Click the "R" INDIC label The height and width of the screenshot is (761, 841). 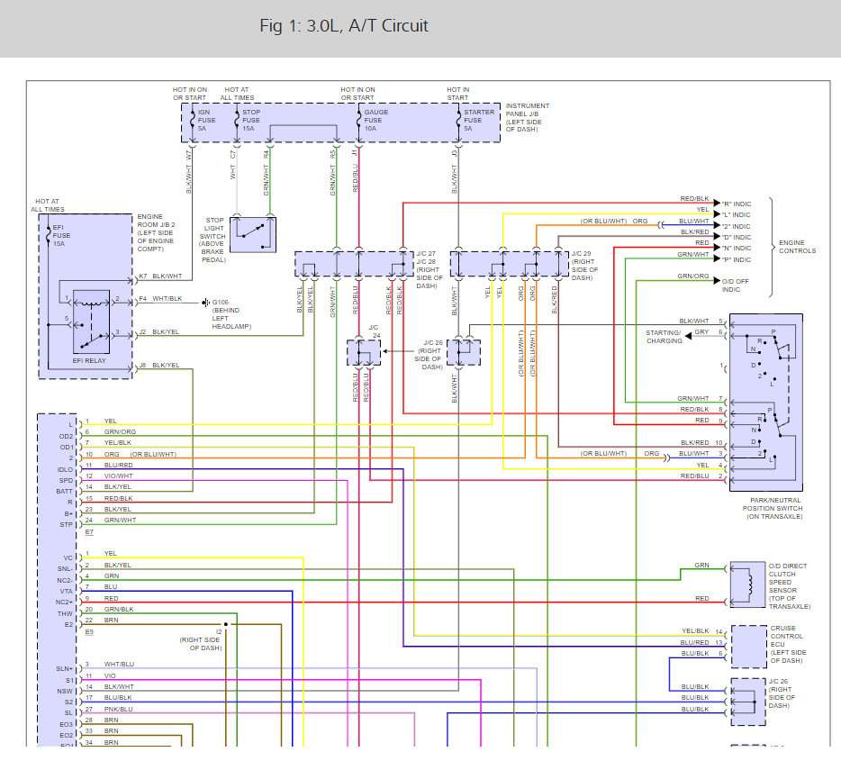(x=737, y=204)
